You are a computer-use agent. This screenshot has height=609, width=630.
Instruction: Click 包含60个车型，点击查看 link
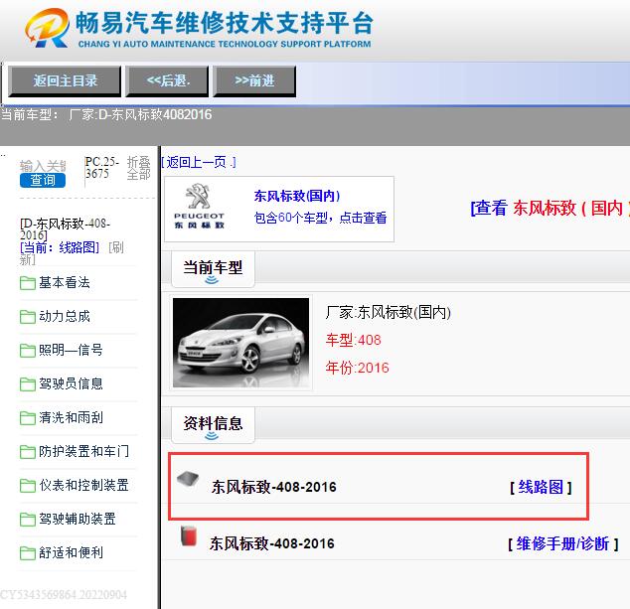[x=320, y=218]
